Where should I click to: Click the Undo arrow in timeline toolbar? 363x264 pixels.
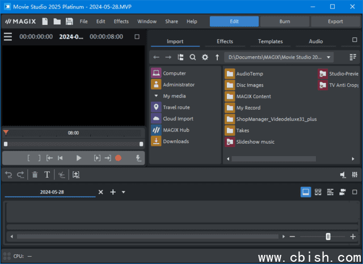coord(8,175)
